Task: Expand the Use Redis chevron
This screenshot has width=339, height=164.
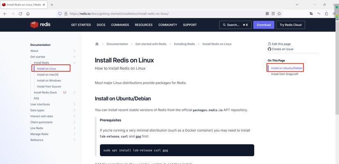Action: pyautogui.click(x=75, y=128)
